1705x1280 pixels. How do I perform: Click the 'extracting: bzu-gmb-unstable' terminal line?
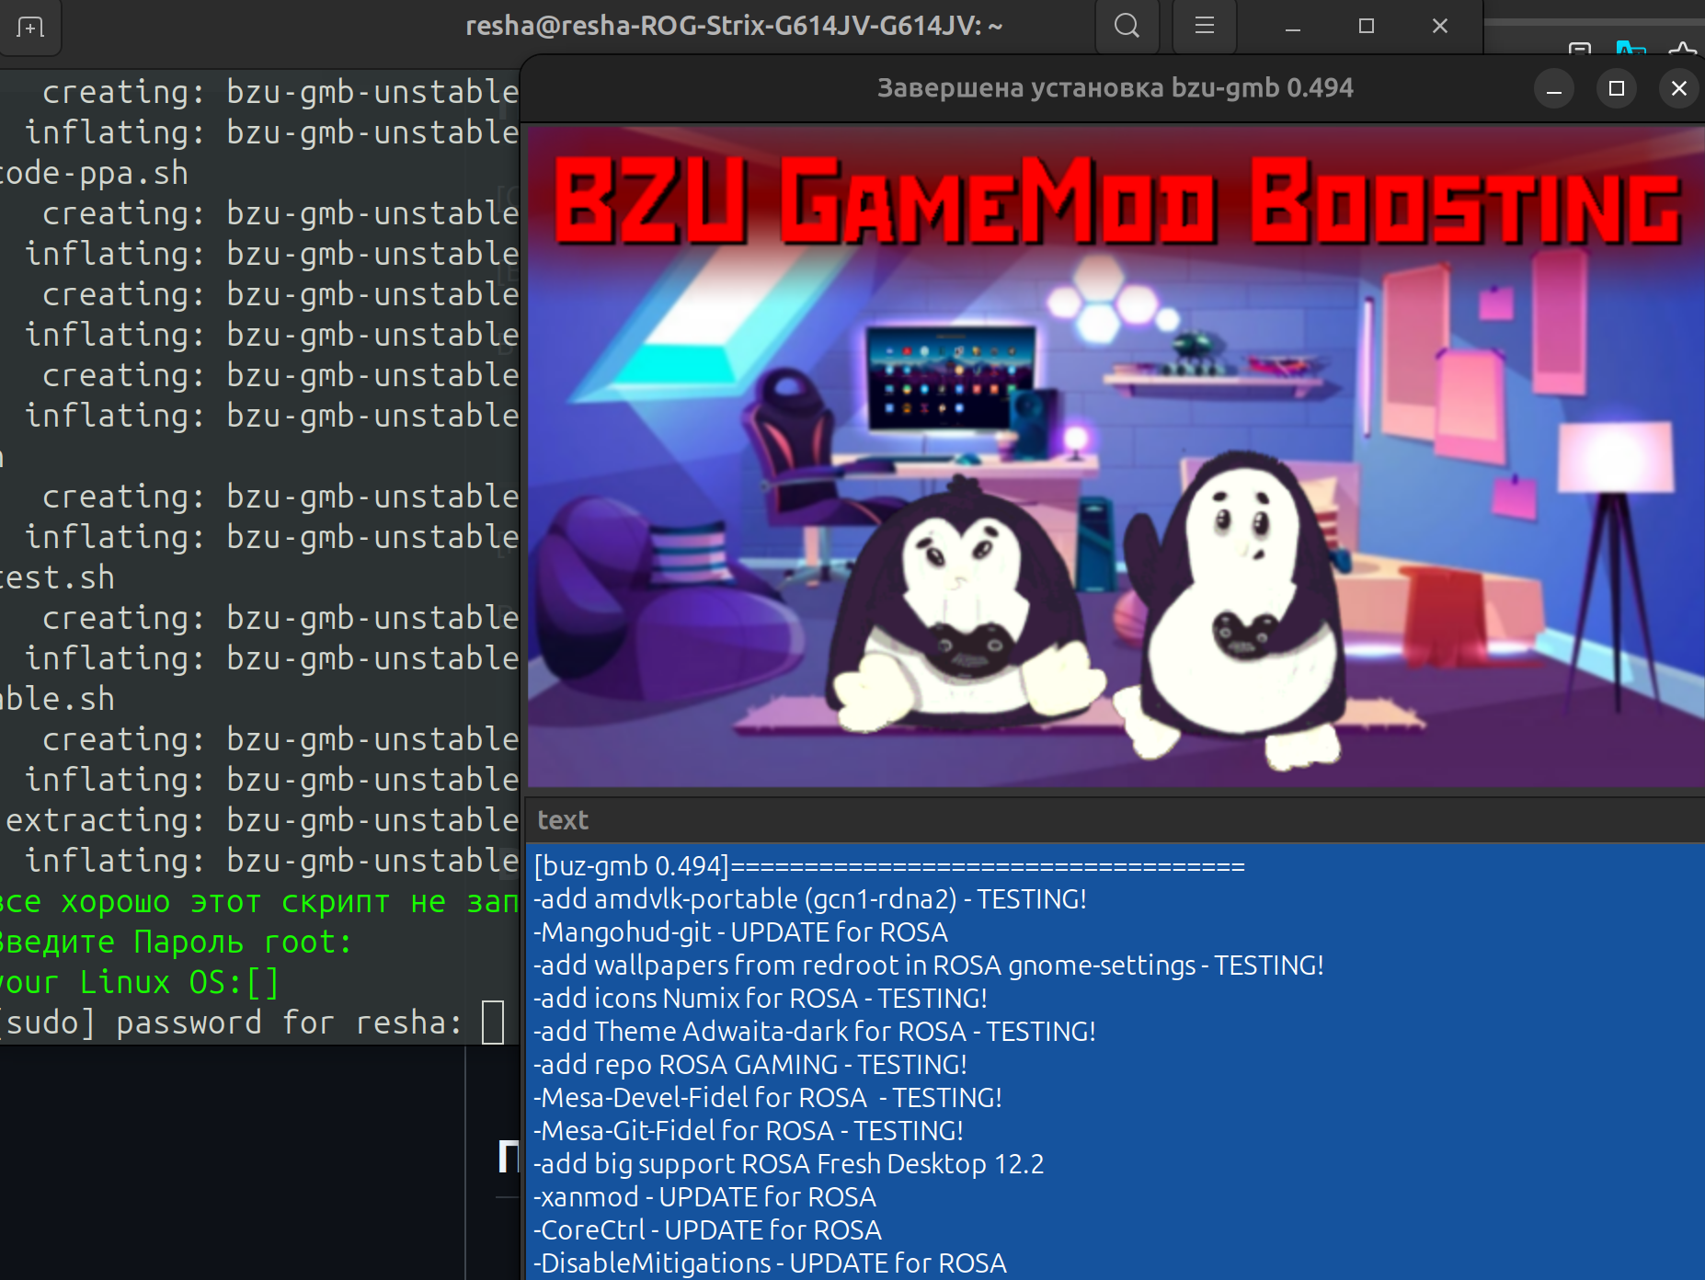261,820
